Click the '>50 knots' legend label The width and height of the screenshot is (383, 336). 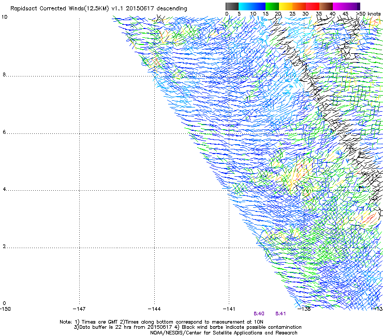pos(369,13)
